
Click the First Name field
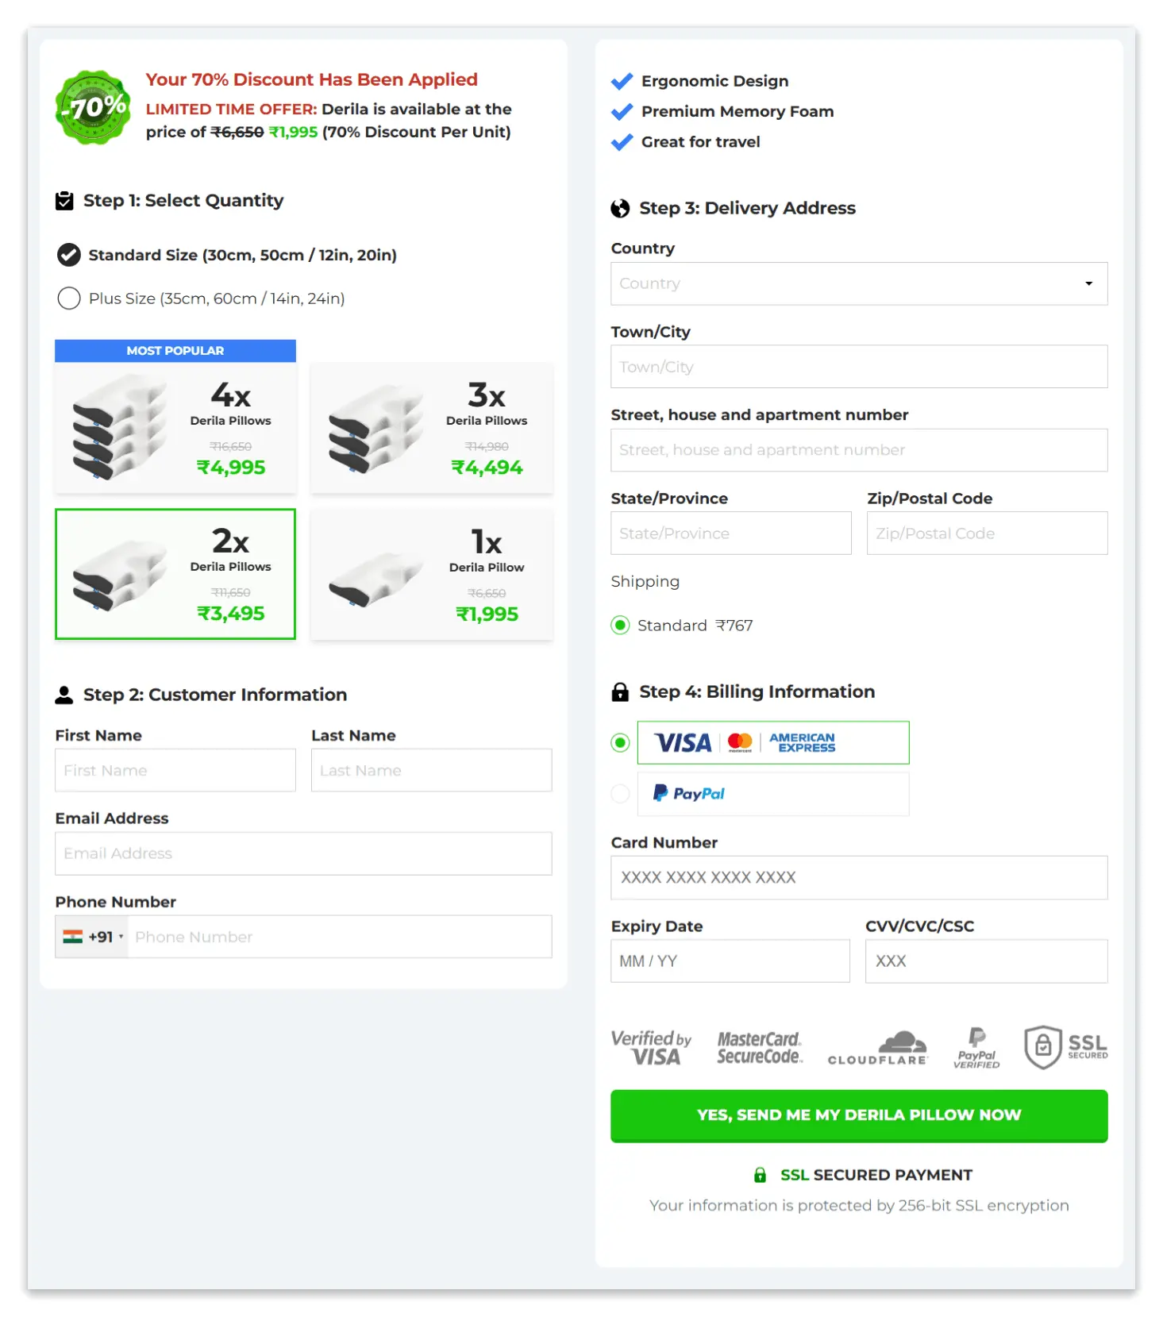pos(175,770)
